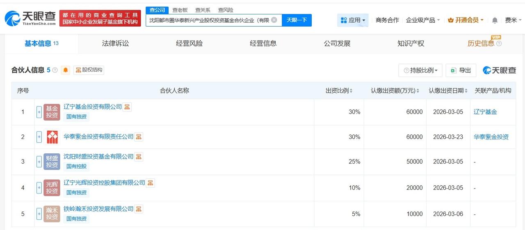Expand the 辽宁光辉投资控股集团 row plus toggle

pos(39,188)
